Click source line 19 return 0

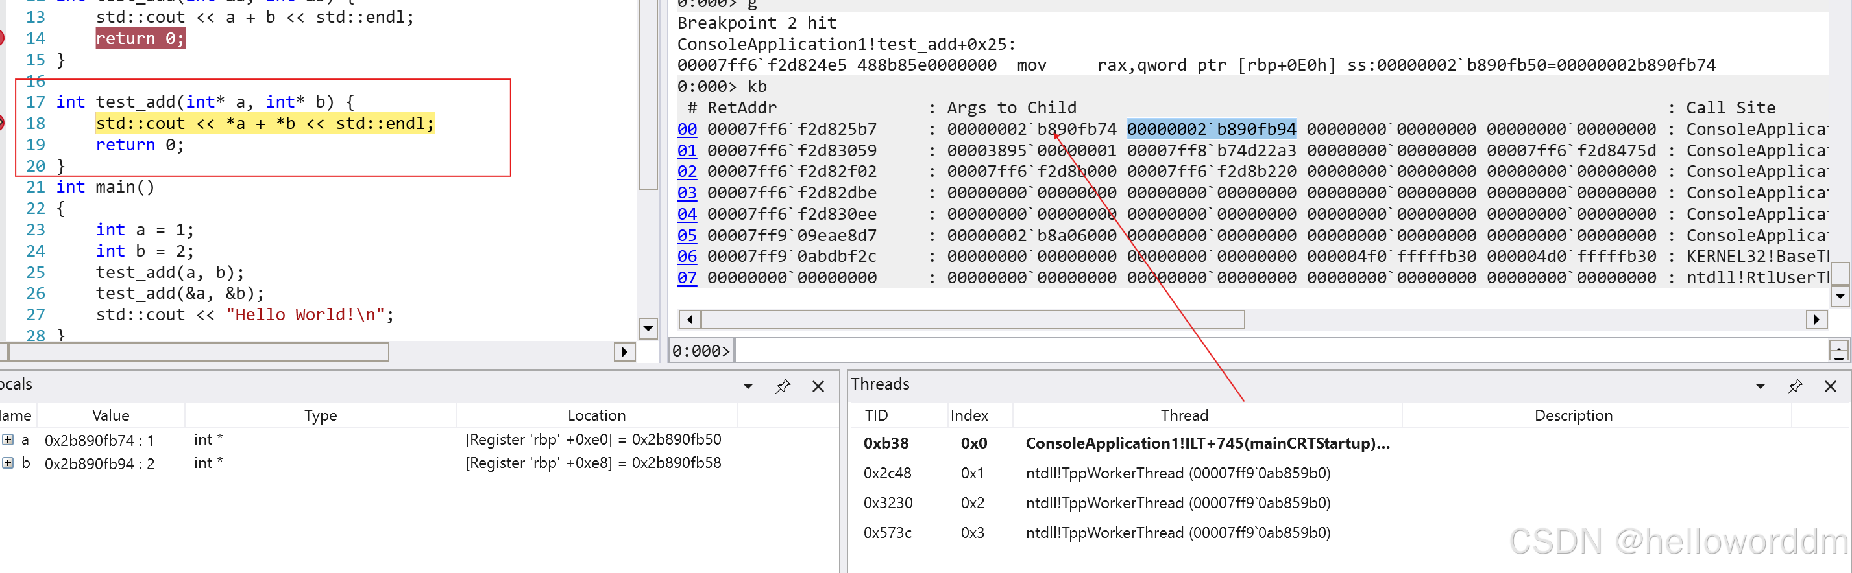click(x=140, y=145)
